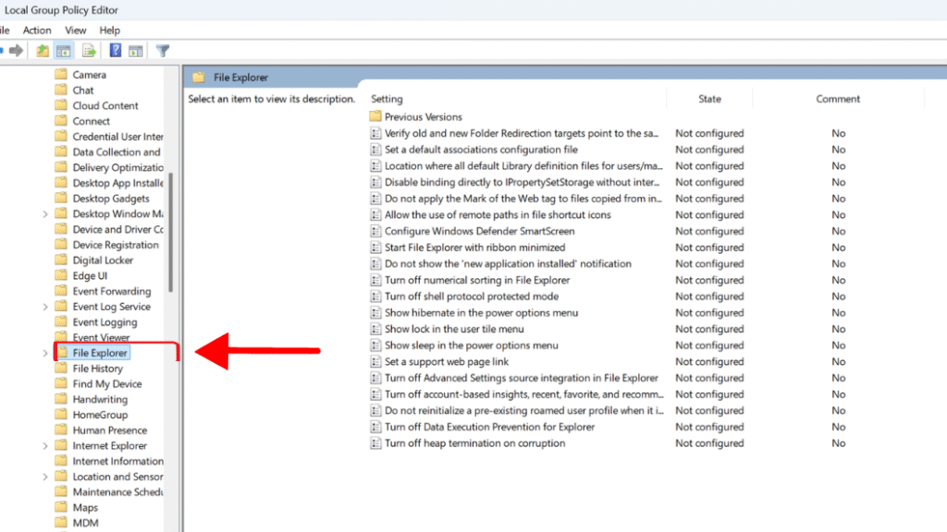Click the Previous Versions folder icon

pyautogui.click(x=375, y=116)
